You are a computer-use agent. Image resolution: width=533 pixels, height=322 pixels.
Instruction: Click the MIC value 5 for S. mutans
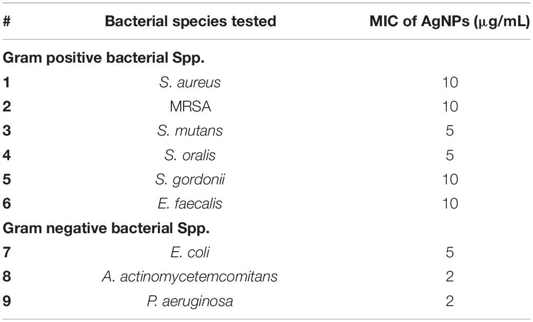pyautogui.click(x=450, y=131)
